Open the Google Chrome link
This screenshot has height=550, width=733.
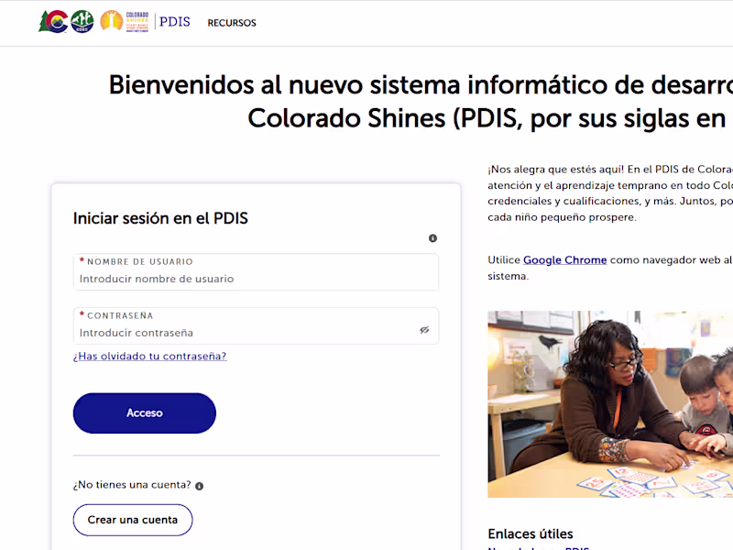pyautogui.click(x=564, y=260)
